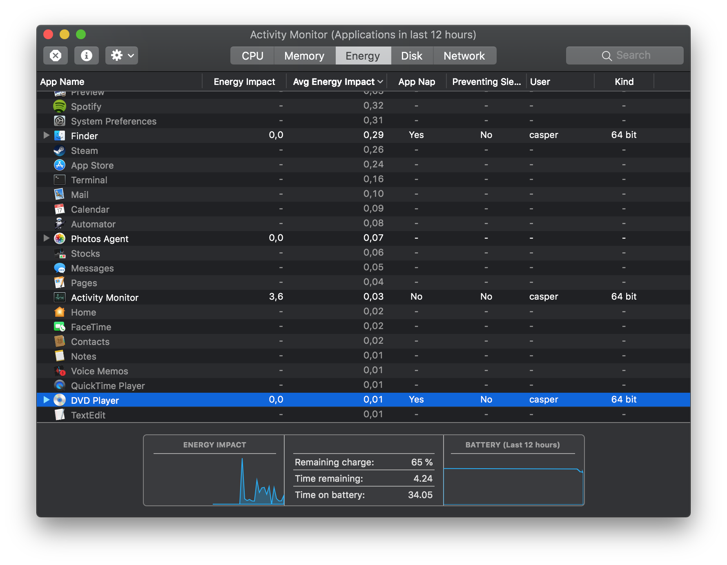This screenshot has width=727, height=565.
Task: Click the Remaining charge 65 % value
Action: pos(422,462)
